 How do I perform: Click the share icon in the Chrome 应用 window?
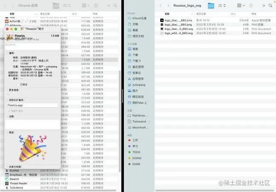pos(96,6)
